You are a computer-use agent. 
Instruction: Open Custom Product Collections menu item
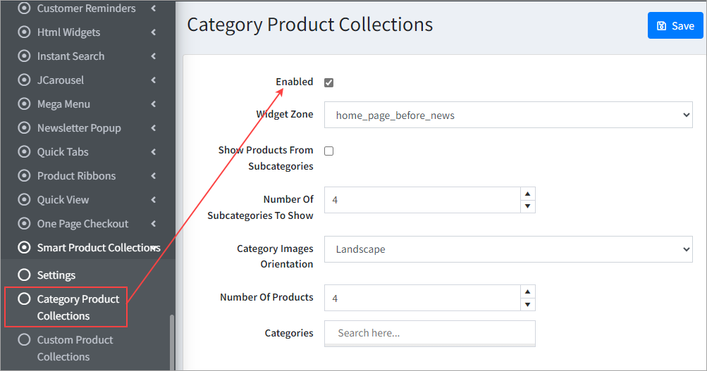[75, 348]
